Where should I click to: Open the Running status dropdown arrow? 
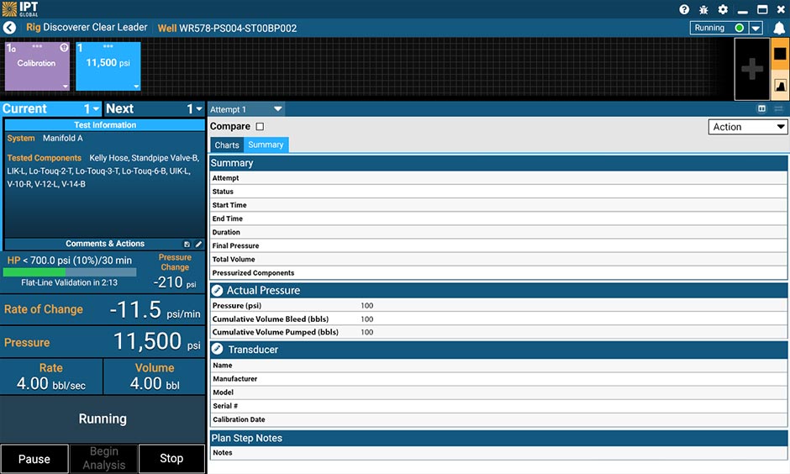coord(756,28)
